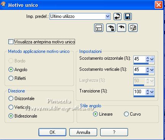
Task: Click the Scostamento verticale blue slider bar
Action: pyautogui.click(x=141, y=74)
